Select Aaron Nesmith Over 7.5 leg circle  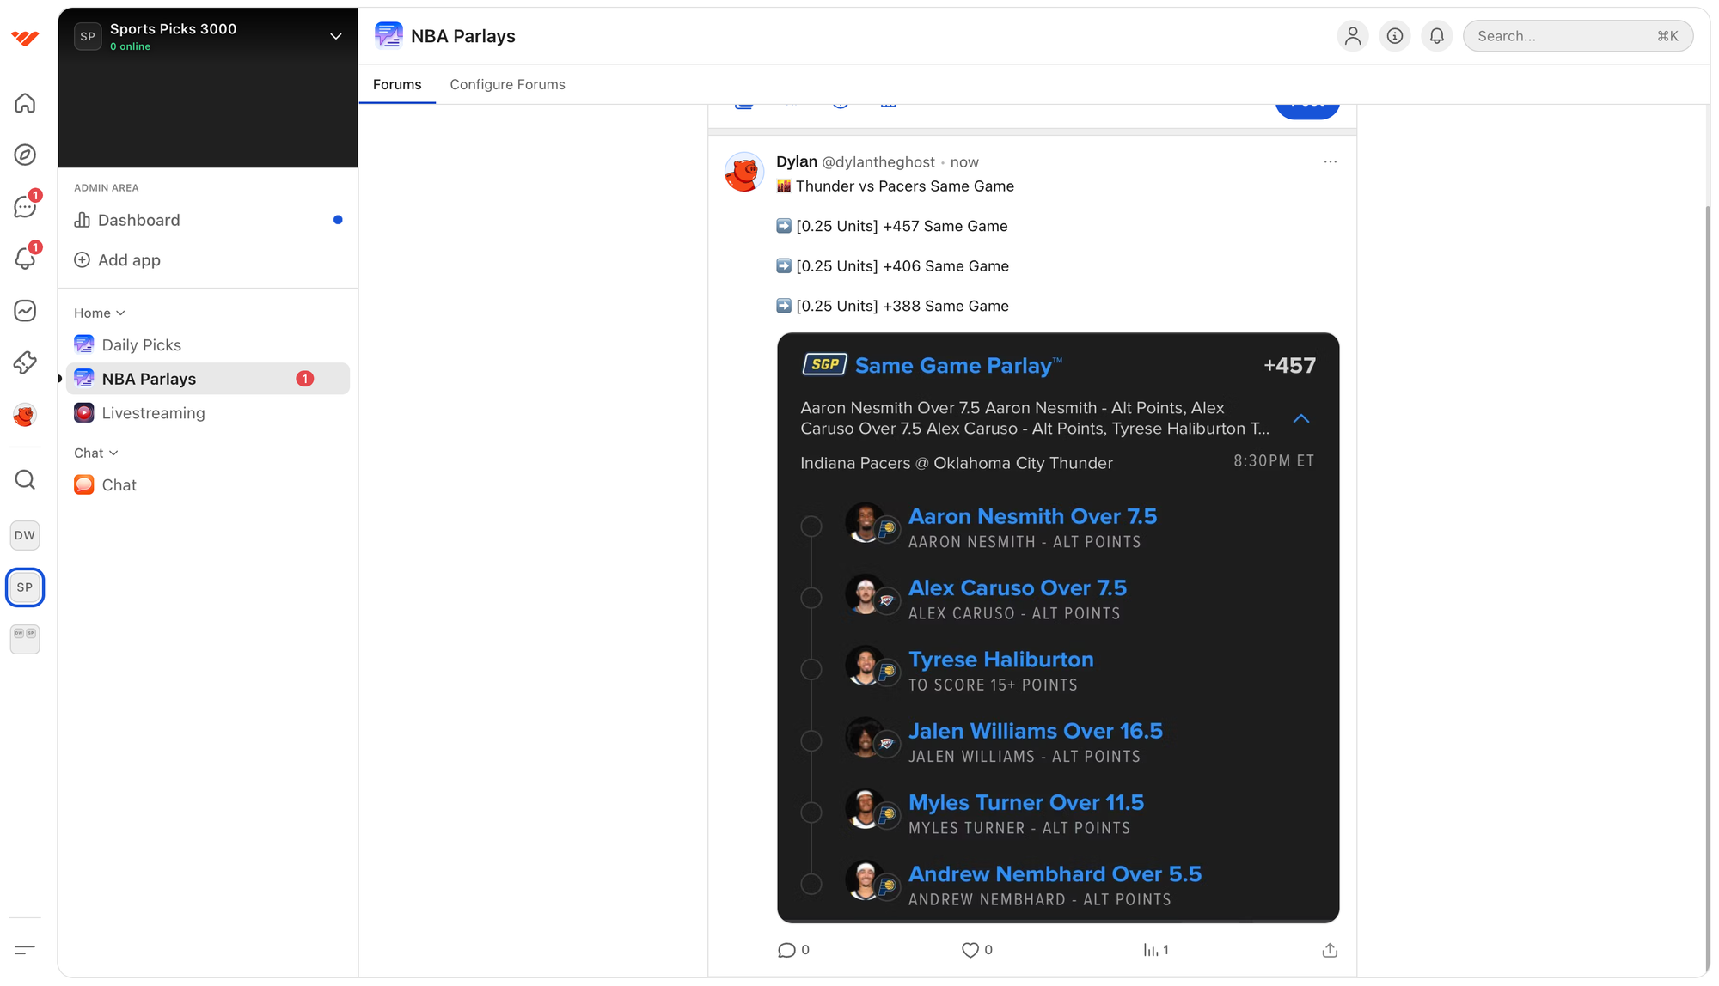point(811,526)
